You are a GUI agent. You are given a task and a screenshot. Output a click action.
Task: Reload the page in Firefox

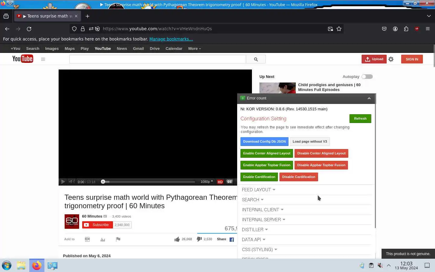tap(29, 29)
